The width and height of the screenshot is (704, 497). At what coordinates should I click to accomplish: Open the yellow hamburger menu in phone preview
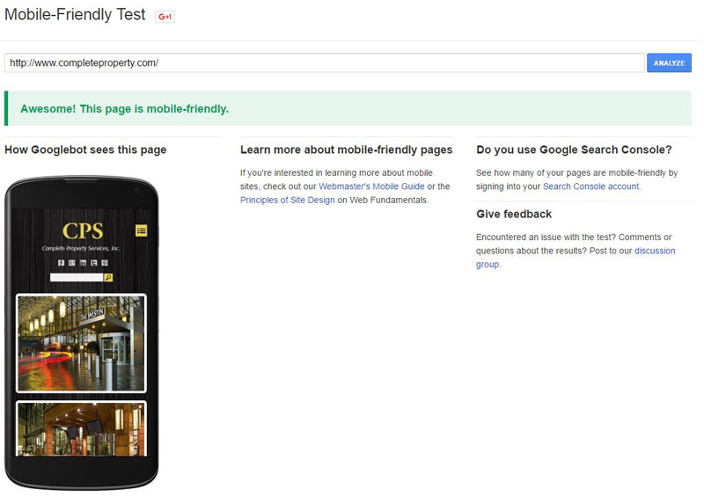pos(142,230)
